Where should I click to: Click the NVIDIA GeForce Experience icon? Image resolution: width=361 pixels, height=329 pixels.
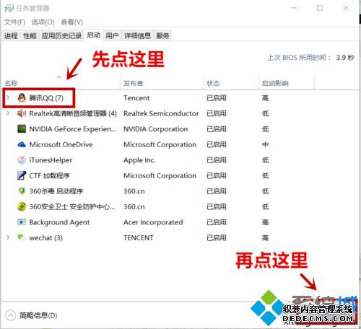[22, 129]
